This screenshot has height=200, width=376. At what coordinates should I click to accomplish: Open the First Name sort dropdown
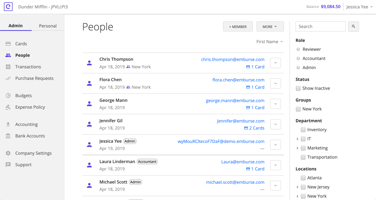tap(270, 42)
